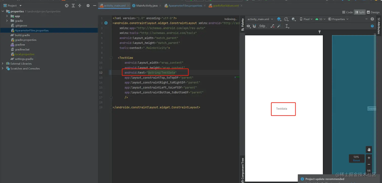
Task: Place cursor on android:text attribute line
Action: [x=150, y=73]
